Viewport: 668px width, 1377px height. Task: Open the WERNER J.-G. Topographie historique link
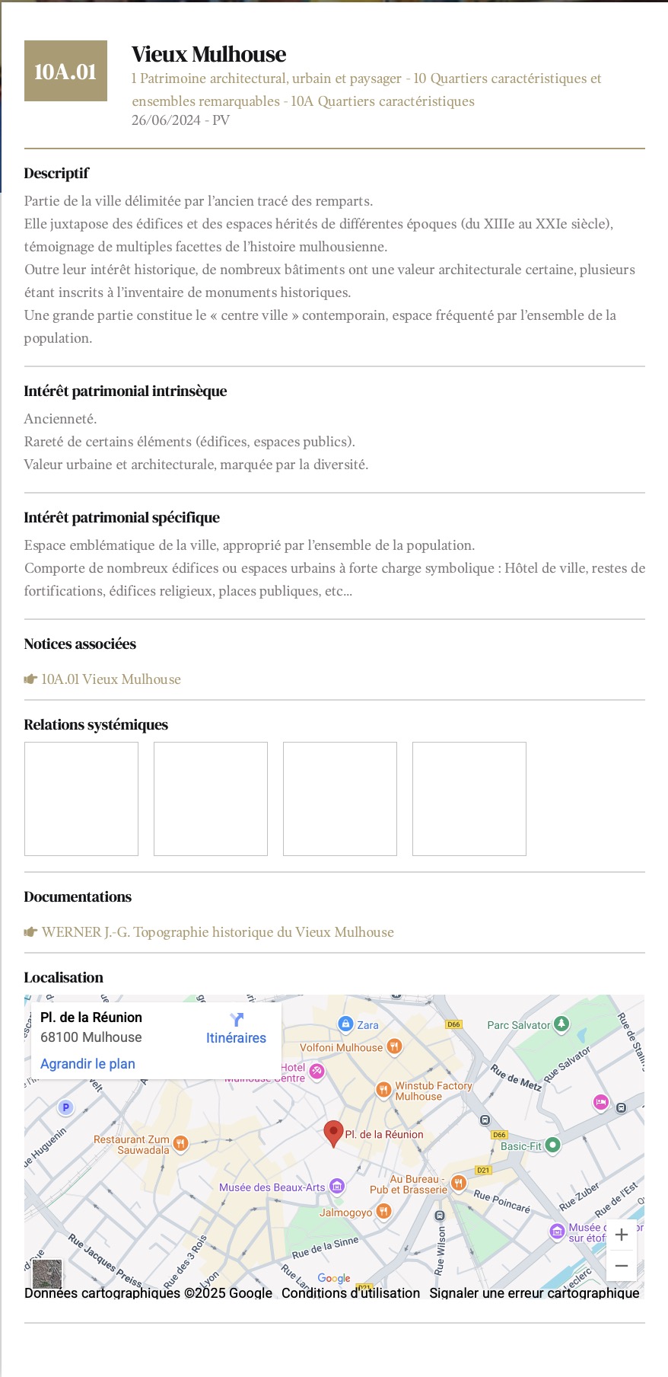(x=218, y=932)
